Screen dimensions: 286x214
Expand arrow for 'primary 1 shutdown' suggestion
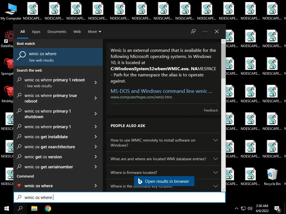coord(96,114)
